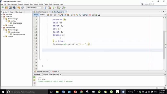Select ExecutionSteps.java in project tree
This screenshot has height=94, width=167.
tap(19, 34)
